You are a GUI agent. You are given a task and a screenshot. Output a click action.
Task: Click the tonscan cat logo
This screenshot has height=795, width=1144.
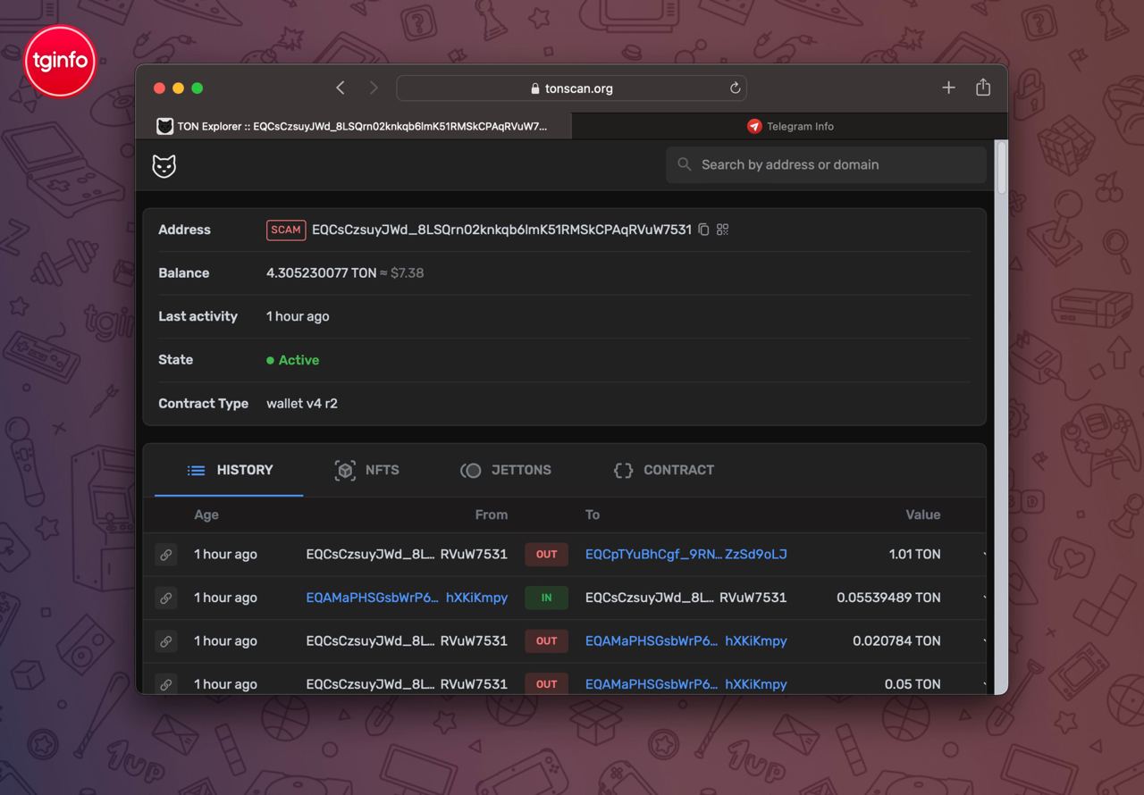point(164,165)
